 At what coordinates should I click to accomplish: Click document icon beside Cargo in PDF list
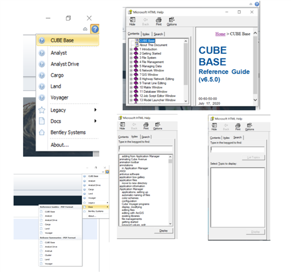point(41,224)
